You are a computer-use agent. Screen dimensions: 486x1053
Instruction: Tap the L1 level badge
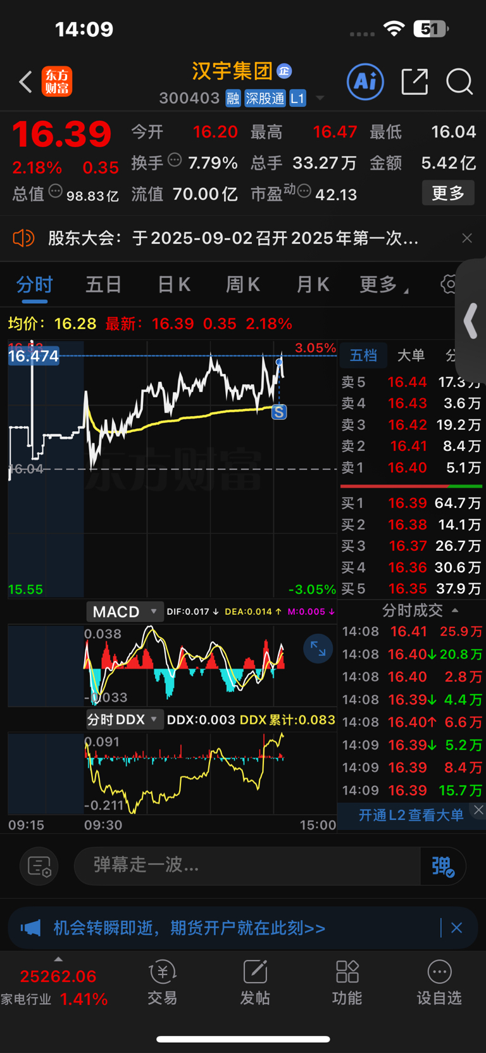click(297, 98)
